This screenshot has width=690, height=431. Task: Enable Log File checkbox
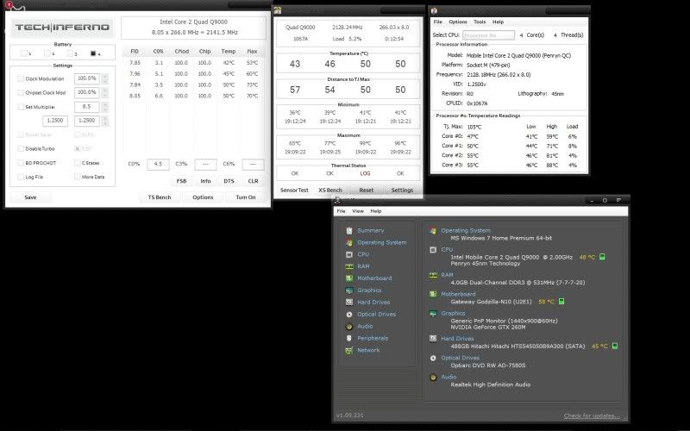tap(21, 177)
